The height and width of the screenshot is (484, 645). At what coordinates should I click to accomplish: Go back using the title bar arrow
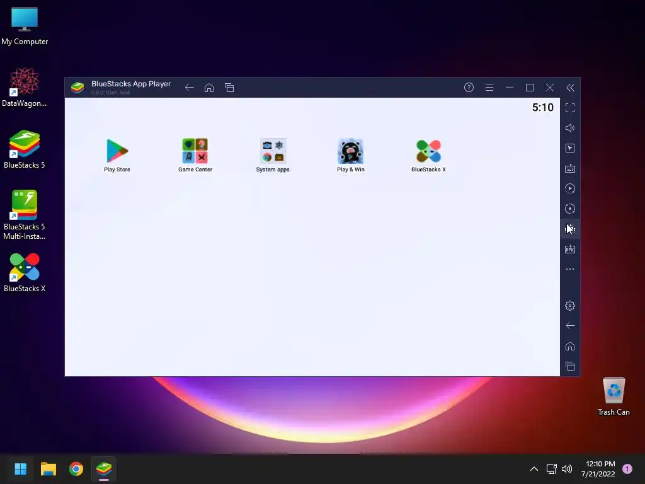(x=189, y=87)
